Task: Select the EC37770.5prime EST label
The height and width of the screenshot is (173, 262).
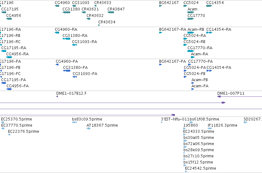Action: point(17,125)
